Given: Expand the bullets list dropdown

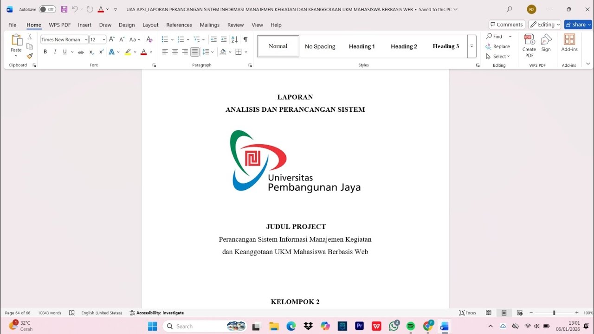Looking at the screenshot, I should [x=172, y=39].
